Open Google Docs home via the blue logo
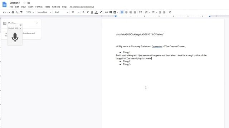The width and height of the screenshot is (229, 128). [x=5, y=4]
